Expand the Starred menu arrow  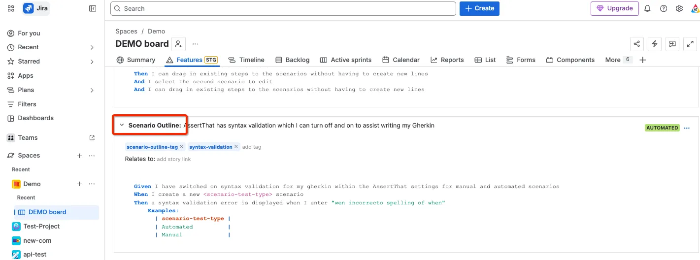click(92, 62)
